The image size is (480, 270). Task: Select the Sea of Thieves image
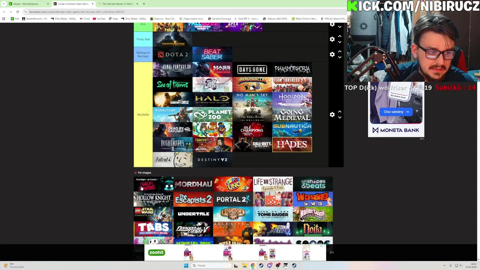tap(172, 85)
